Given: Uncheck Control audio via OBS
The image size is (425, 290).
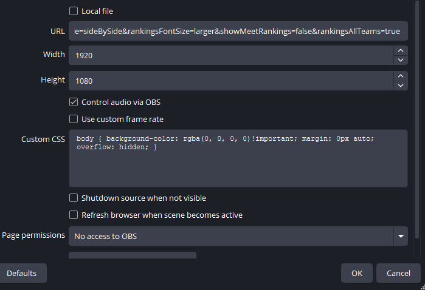Looking at the screenshot, I should (74, 102).
